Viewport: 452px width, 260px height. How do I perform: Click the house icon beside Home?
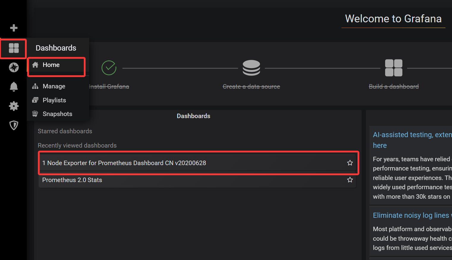point(35,65)
